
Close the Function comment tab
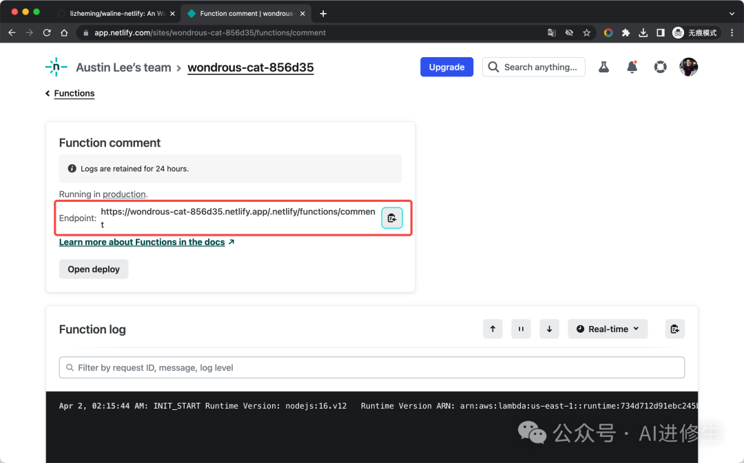coord(302,14)
